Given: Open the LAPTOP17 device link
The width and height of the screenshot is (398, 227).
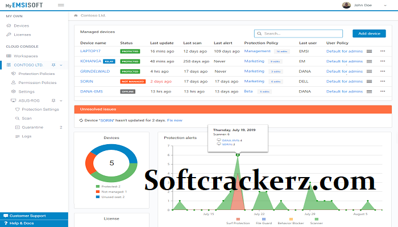Looking at the screenshot, I should tap(90, 51).
